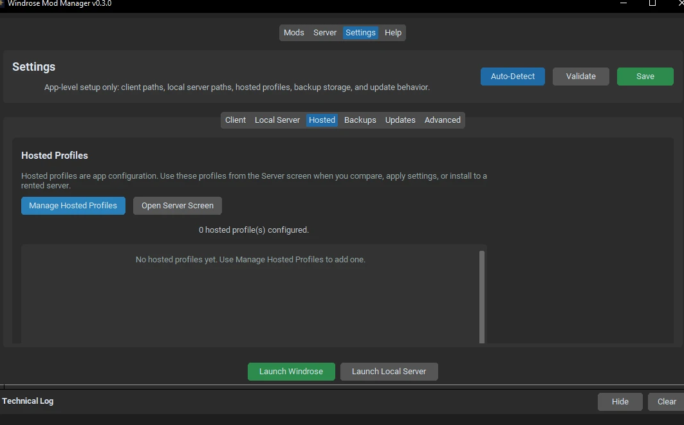Hide the Technical Log panel
Viewport: 684px width, 425px height.
point(620,402)
